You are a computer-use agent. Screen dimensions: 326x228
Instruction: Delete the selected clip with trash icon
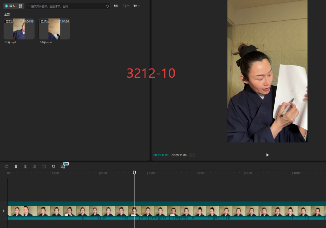pyautogui.click(x=44, y=167)
